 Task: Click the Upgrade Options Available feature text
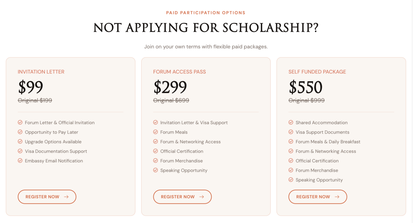coord(53,142)
